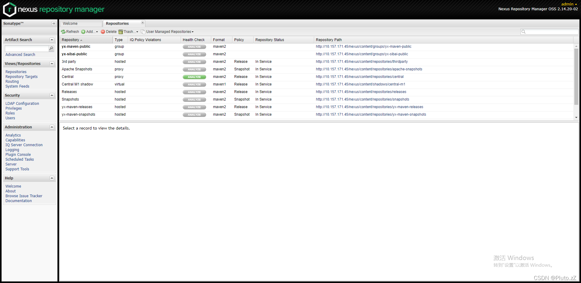This screenshot has width=581, height=283.
Task: Collapse the Security panel
Action: [x=52, y=95]
